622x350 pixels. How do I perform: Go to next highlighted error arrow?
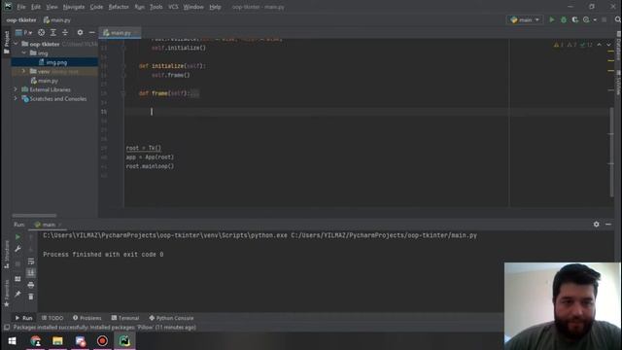click(609, 45)
